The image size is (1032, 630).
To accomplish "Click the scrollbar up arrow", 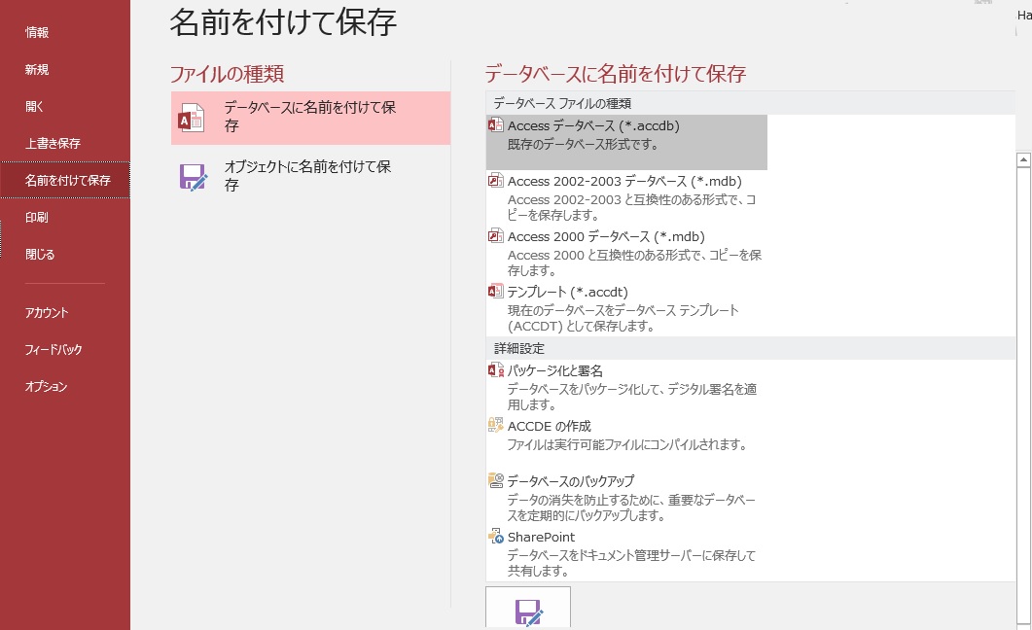I will (x=1023, y=159).
